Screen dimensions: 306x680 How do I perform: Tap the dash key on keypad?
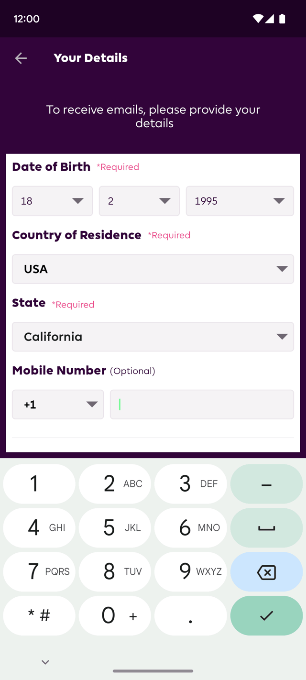[266, 484]
